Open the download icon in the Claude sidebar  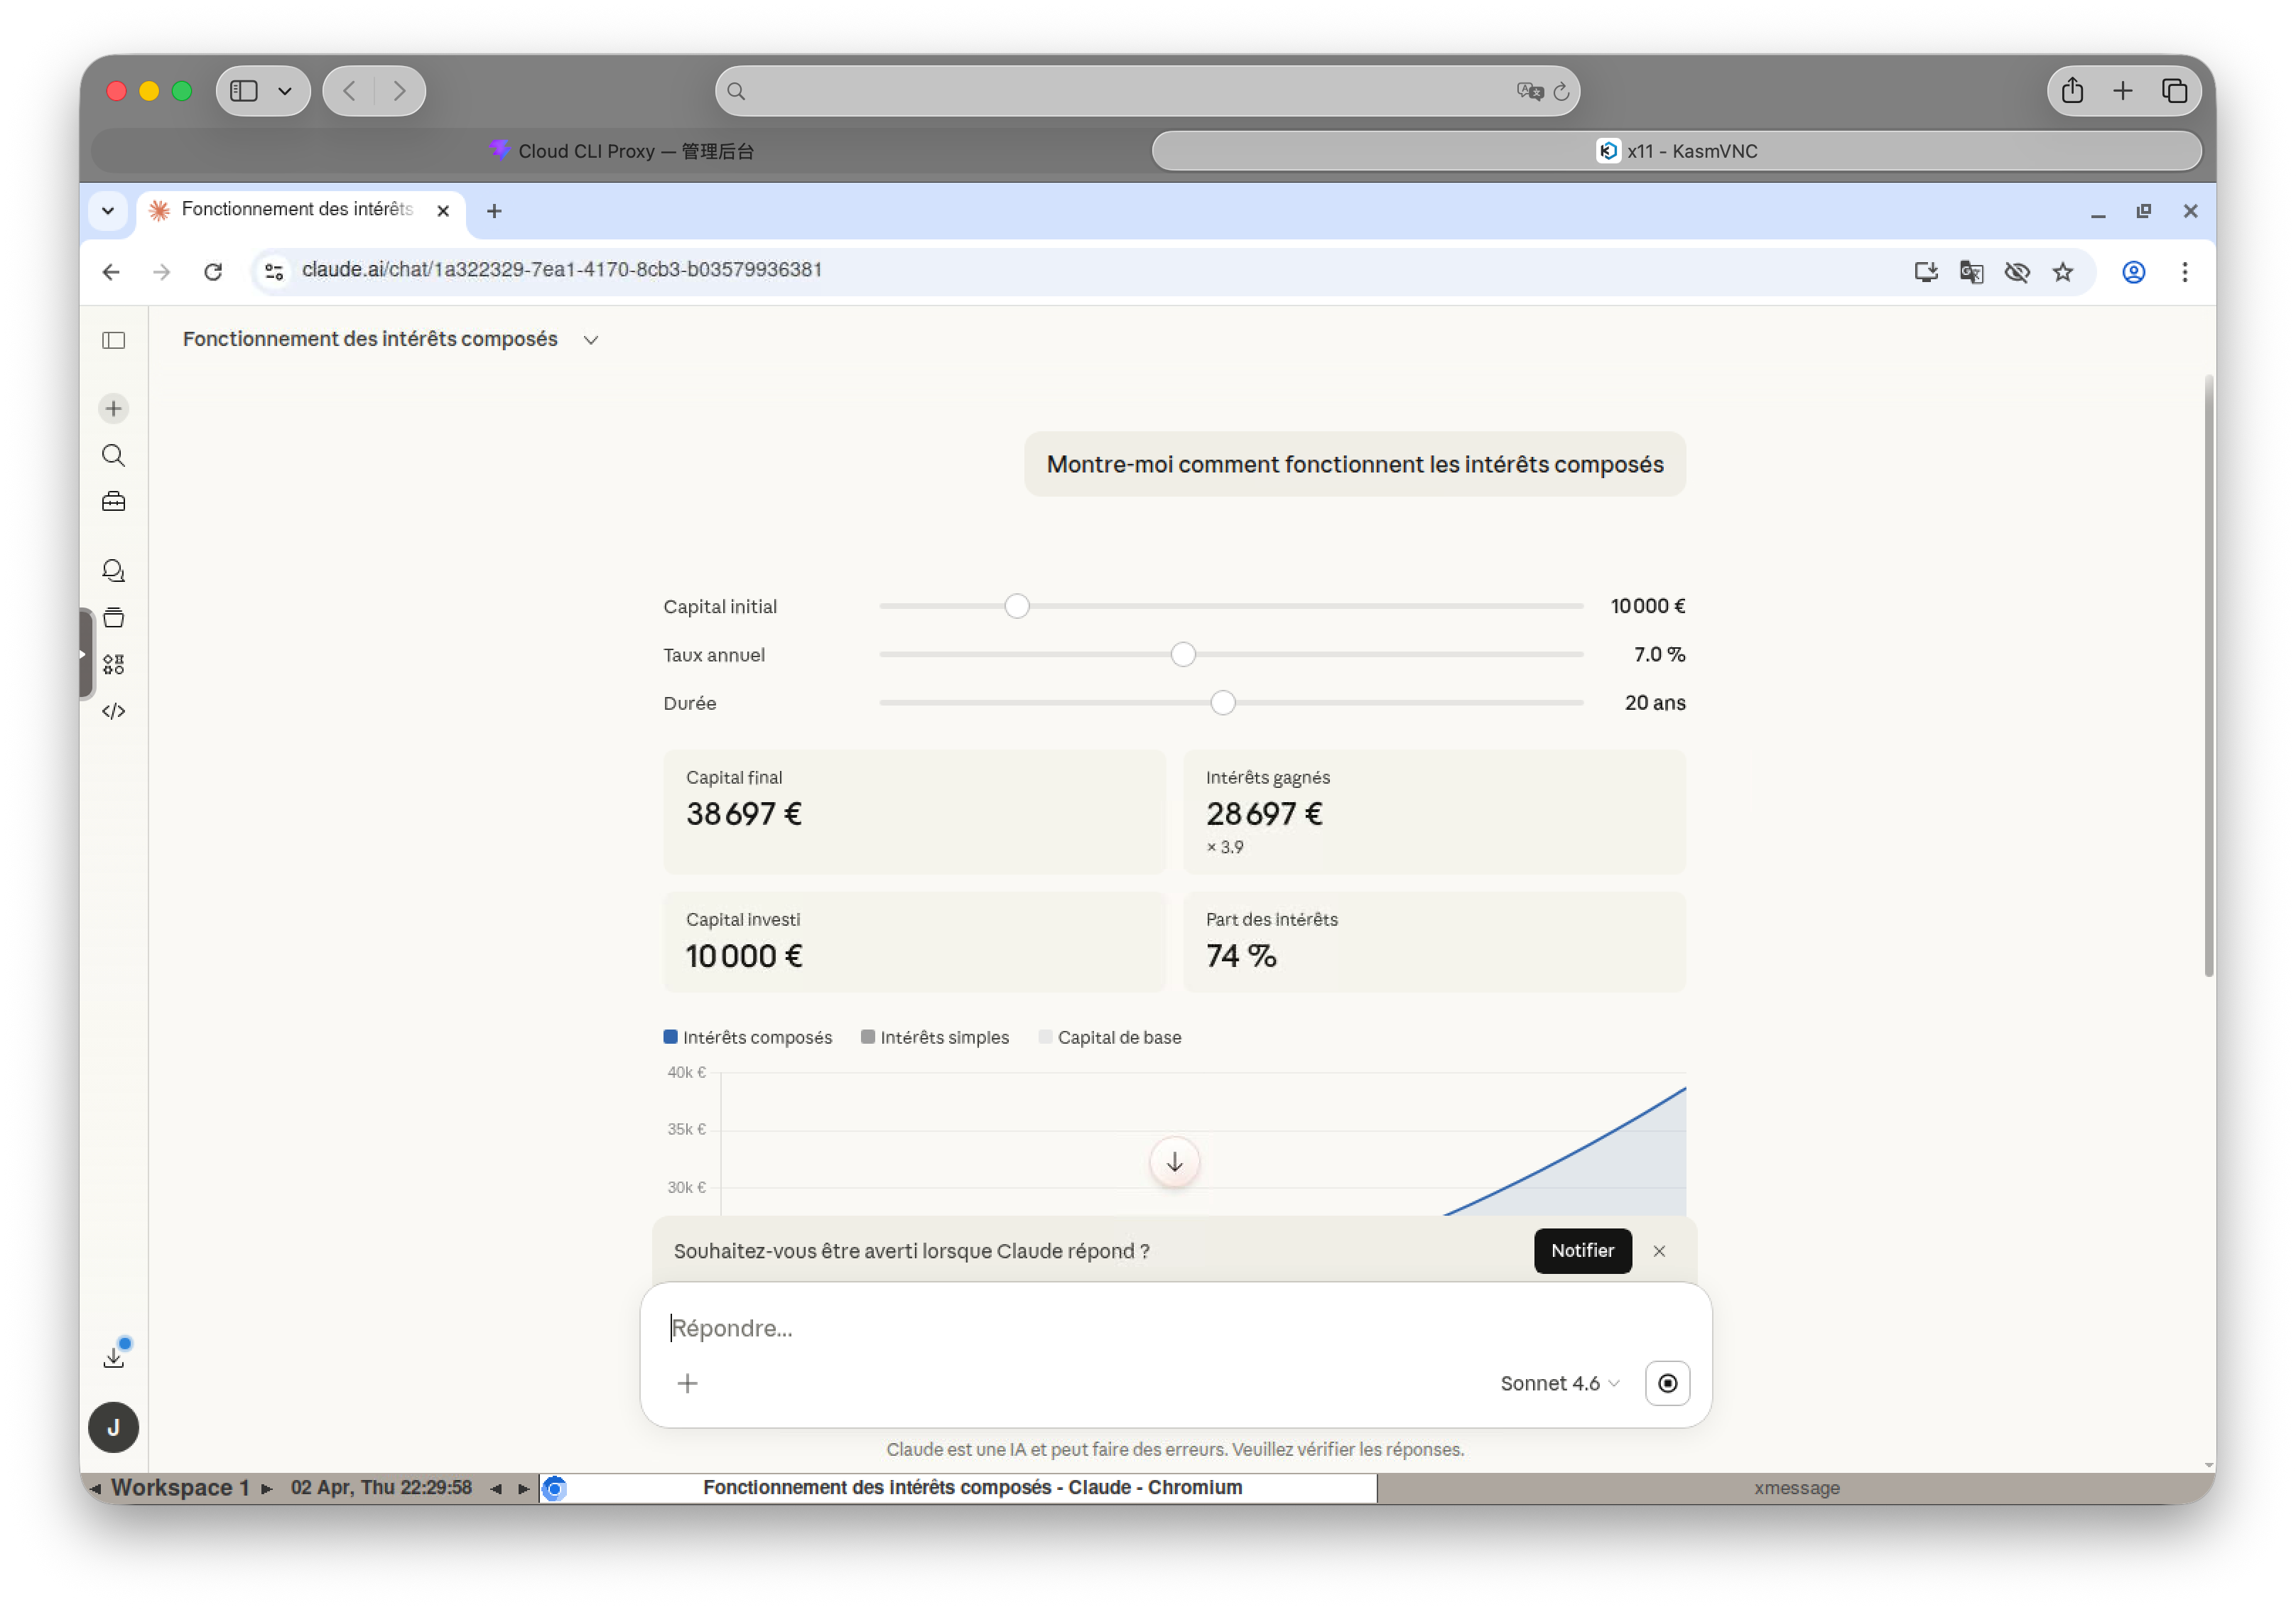[114, 1357]
